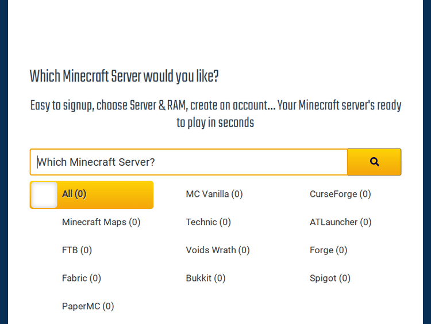Open the Voids Wrath category
431x324 pixels.
(x=218, y=250)
